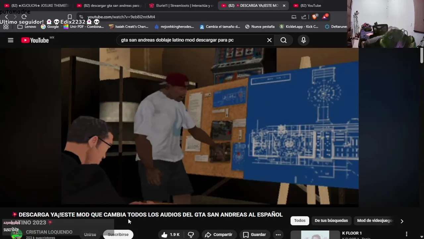Start voice search with the microphone
The height and width of the screenshot is (239, 424).
tap(303, 40)
